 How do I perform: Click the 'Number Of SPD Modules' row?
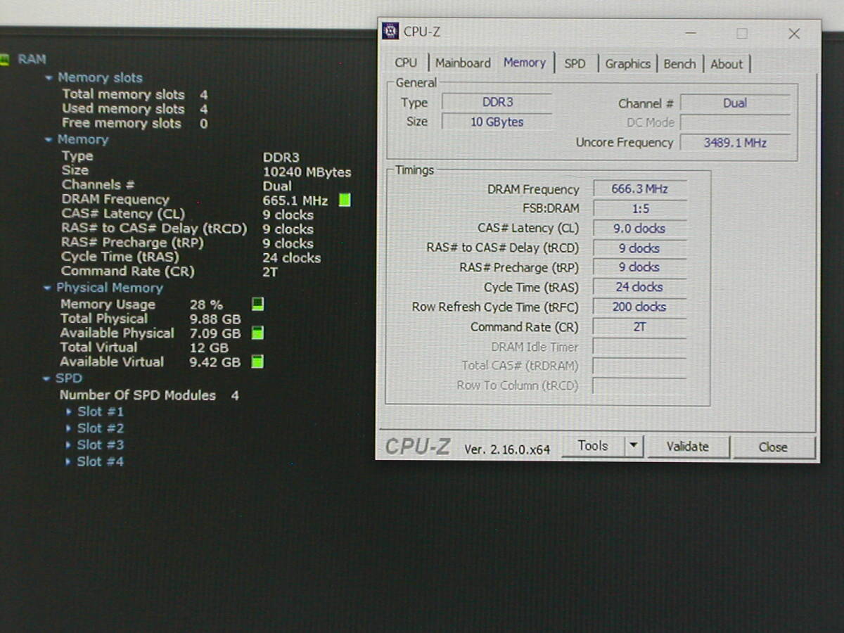click(149, 395)
